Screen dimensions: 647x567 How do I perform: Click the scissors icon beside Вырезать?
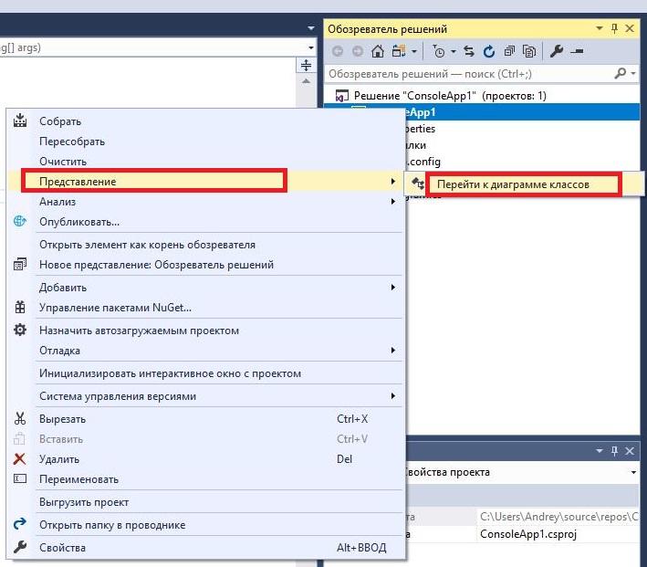(20, 419)
